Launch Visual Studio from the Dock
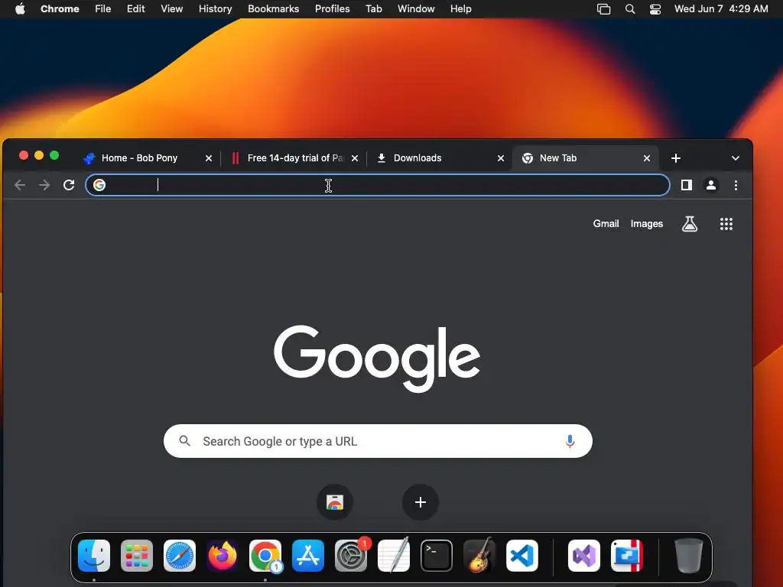This screenshot has width=783, height=587. point(584,556)
